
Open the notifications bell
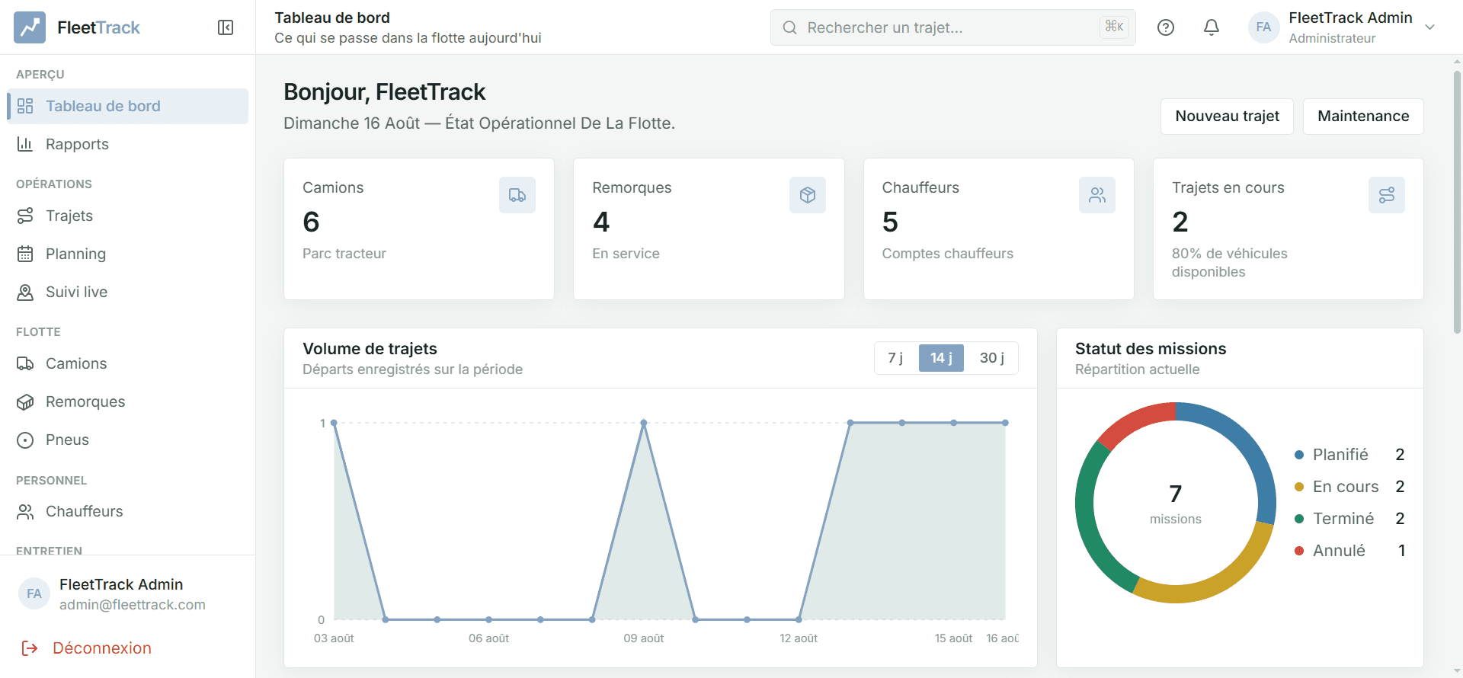1212,27
